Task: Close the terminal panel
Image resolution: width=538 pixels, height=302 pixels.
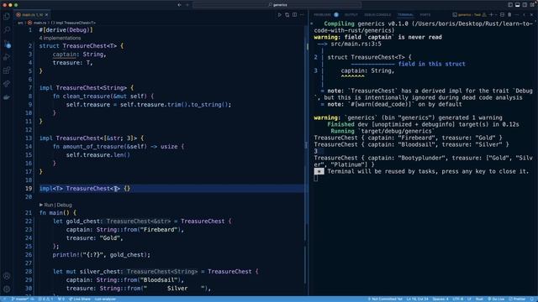Action: (x=532, y=15)
